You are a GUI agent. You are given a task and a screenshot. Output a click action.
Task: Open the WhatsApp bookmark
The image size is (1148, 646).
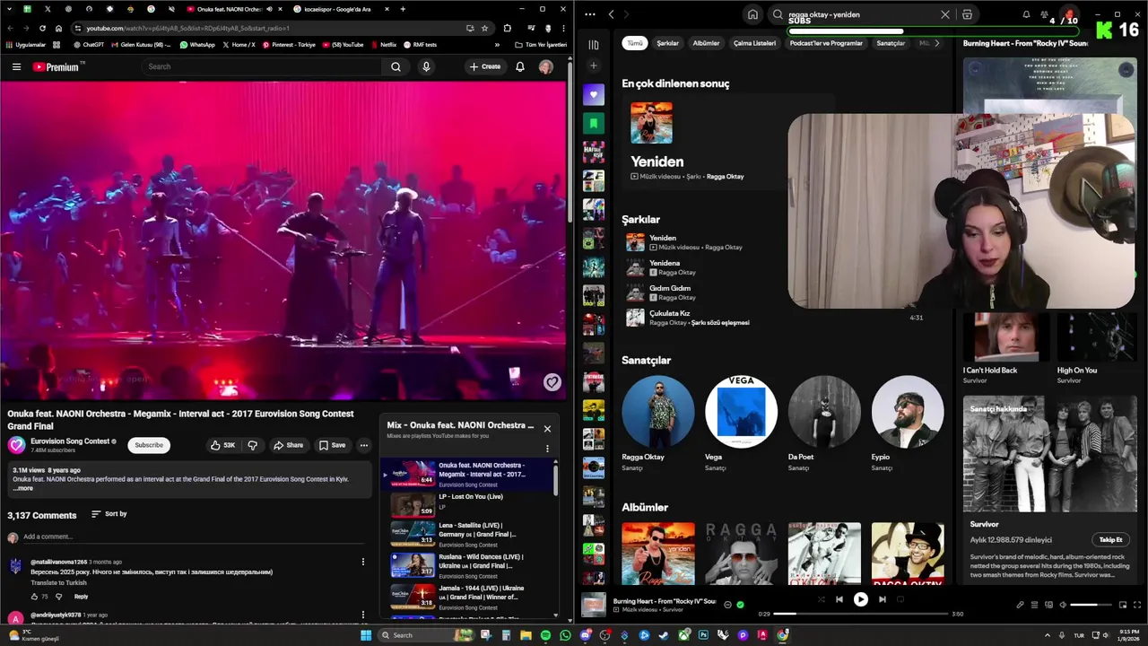[x=197, y=44]
